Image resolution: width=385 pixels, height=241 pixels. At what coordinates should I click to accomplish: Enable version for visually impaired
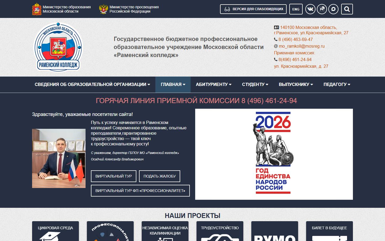[253, 9]
